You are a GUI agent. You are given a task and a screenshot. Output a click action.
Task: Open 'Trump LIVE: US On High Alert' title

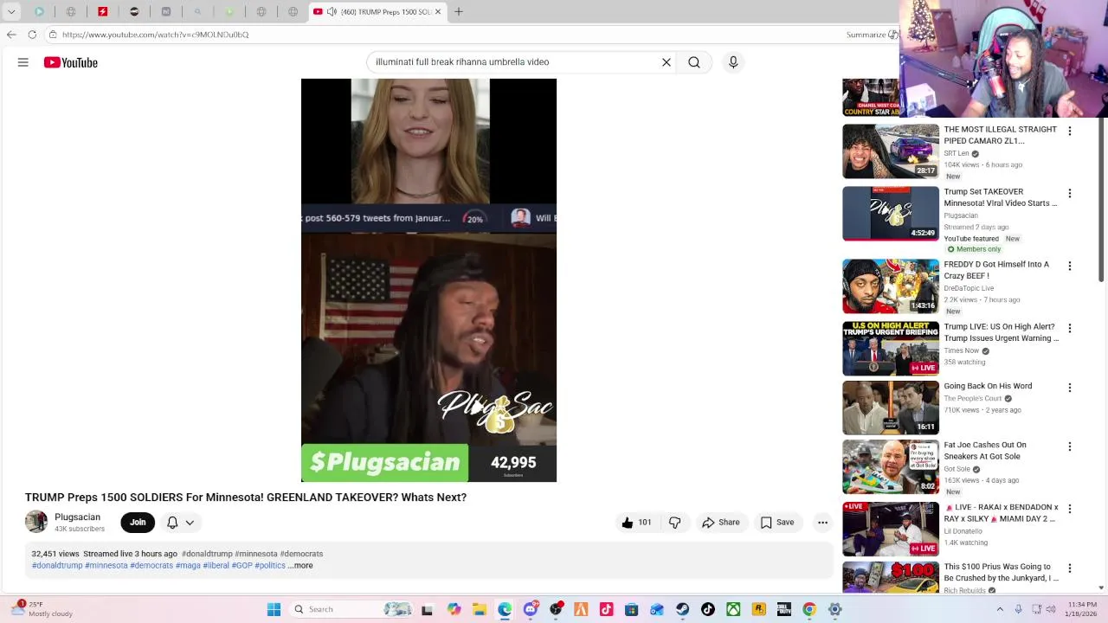click(x=1001, y=332)
